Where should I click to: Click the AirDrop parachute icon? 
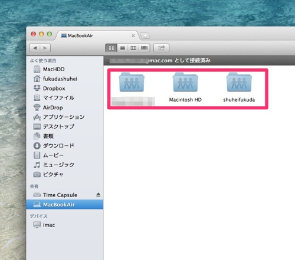coord(37,108)
